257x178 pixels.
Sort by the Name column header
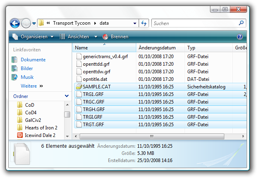pos(104,48)
